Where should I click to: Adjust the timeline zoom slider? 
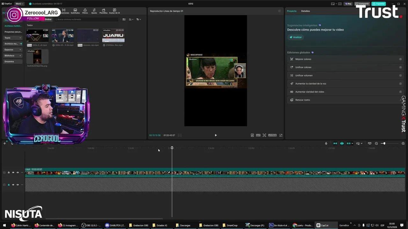coord(384,143)
